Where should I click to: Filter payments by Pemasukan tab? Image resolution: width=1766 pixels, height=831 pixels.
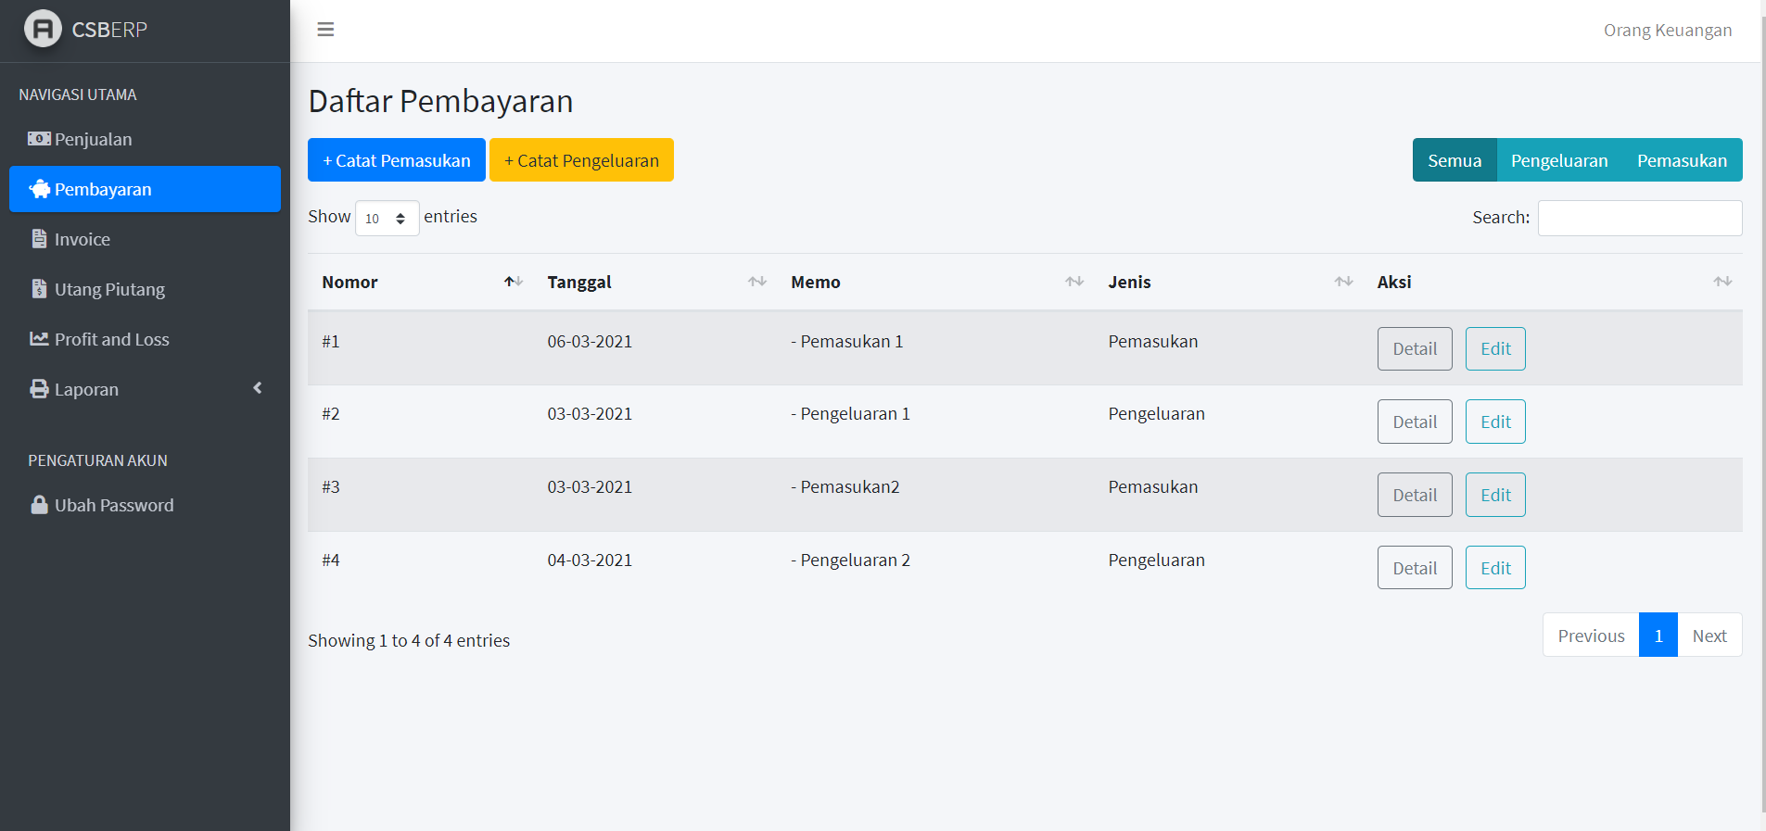pos(1682,160)
